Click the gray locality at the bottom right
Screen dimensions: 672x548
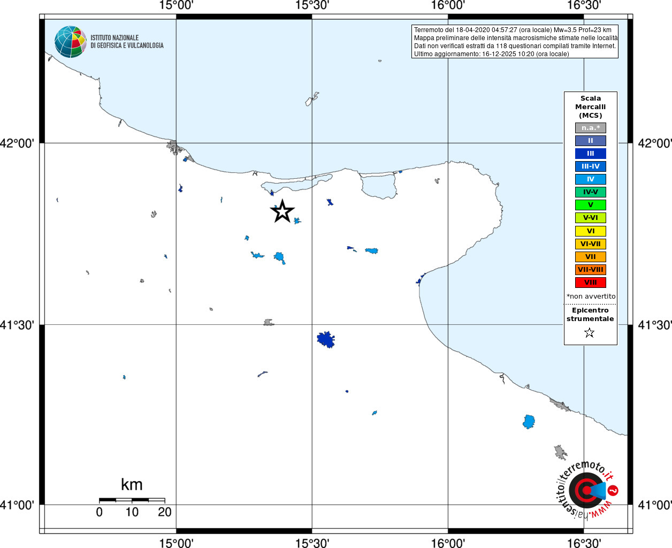pos(560,452)
